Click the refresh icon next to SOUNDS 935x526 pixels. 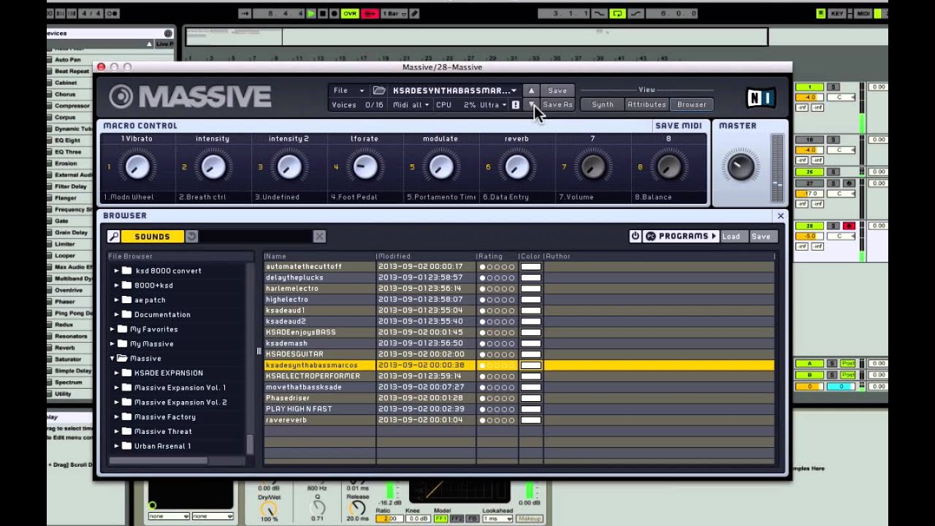[x=191, y=237]
